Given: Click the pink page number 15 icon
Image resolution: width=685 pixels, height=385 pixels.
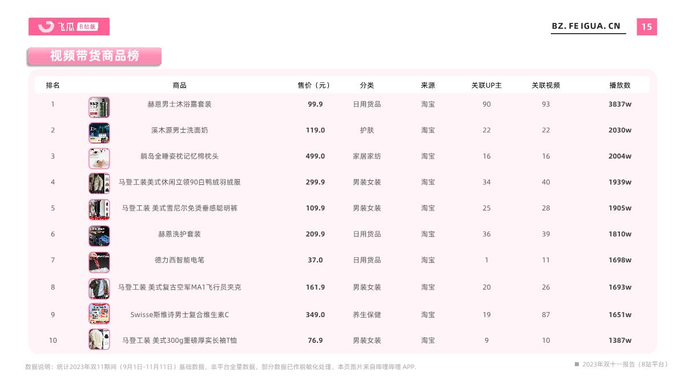Looking at the screenshot, I should point(647,26).
